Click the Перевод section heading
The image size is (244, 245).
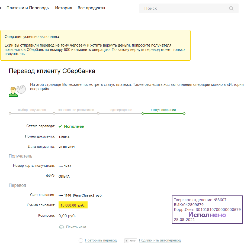pyautogui.click(x=17, y=185)
